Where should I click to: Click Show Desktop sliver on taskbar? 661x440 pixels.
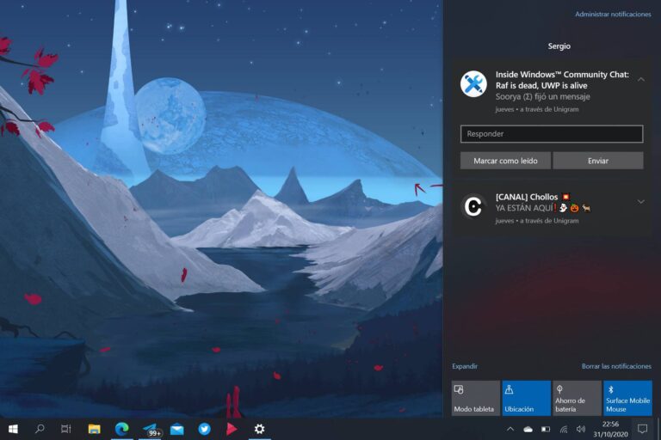click(658, 429)
